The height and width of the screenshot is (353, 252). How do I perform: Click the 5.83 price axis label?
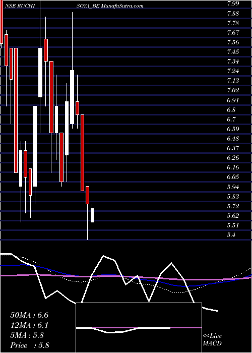point(233,196)
